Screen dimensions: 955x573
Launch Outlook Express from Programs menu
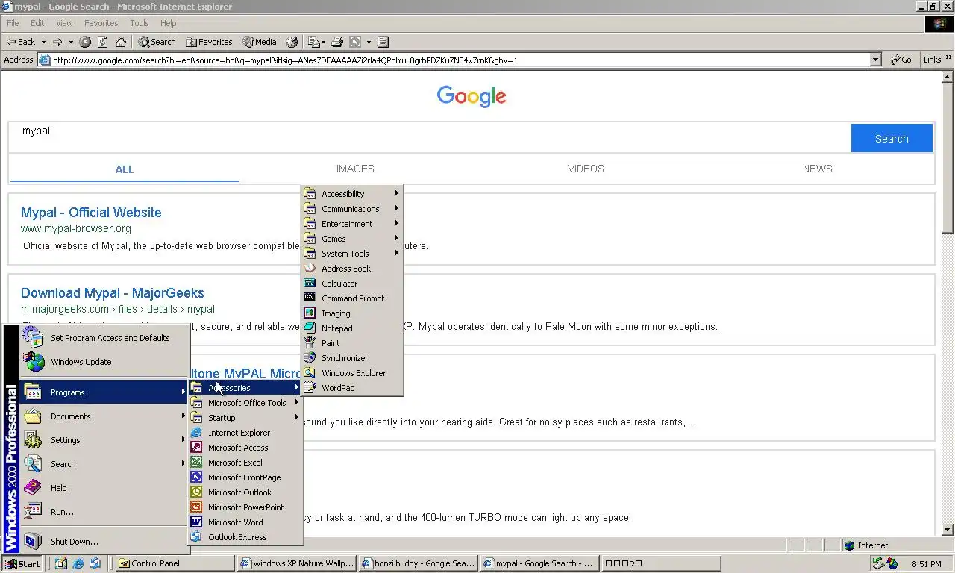245,536
